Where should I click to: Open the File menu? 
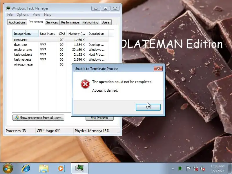pos(10,14)
